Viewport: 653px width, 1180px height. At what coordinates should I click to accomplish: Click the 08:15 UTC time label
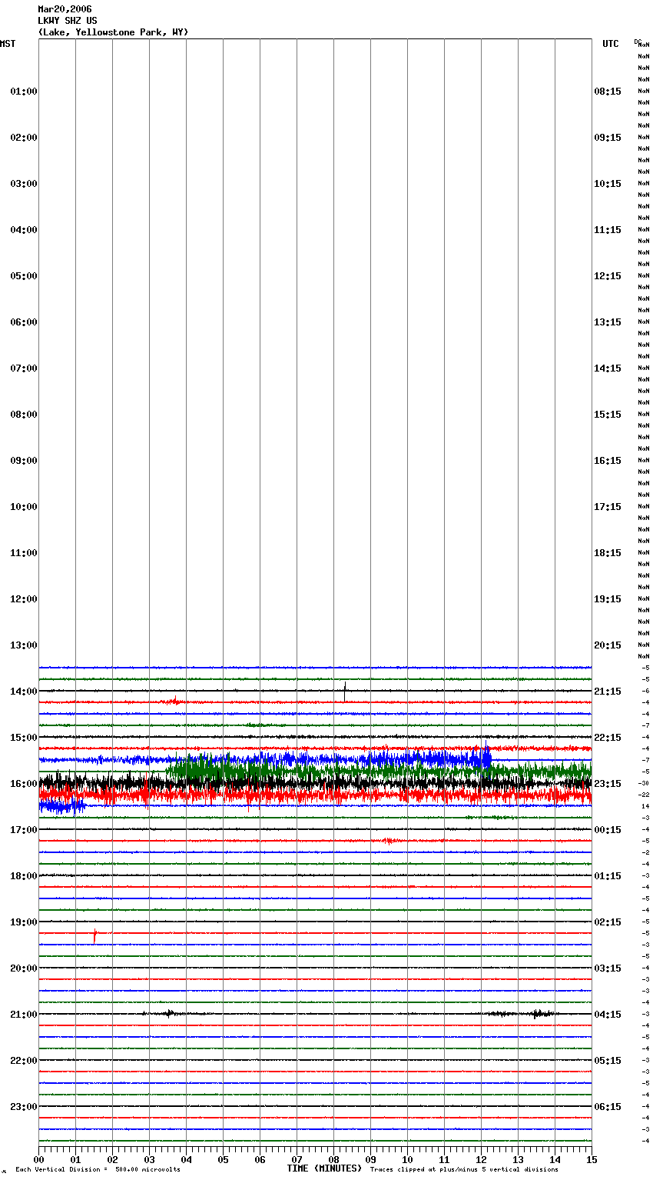tap(608, 92)
